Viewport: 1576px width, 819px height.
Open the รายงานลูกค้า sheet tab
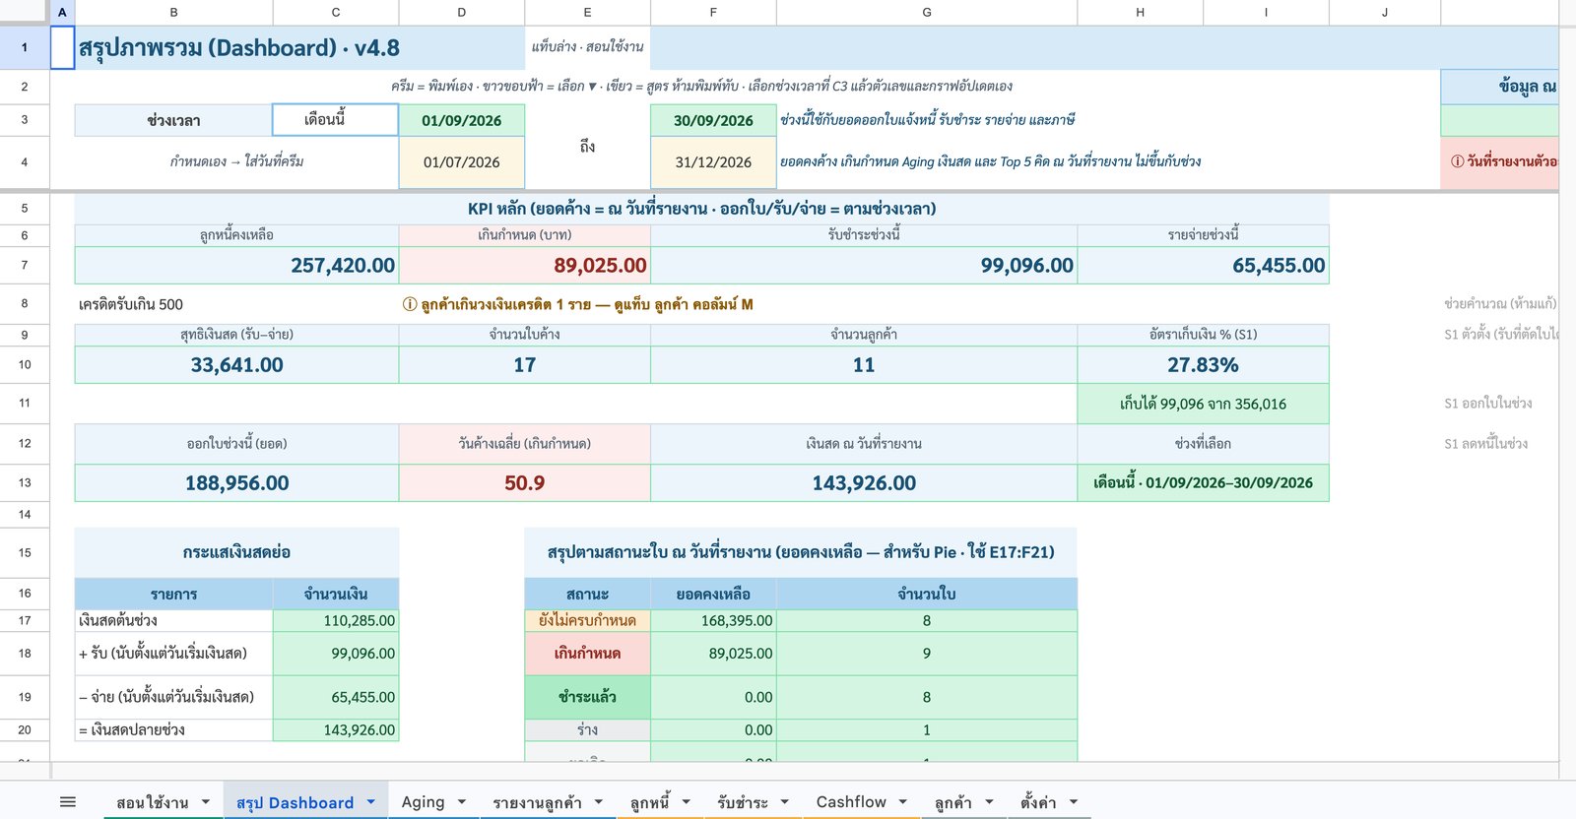point(537,802)
